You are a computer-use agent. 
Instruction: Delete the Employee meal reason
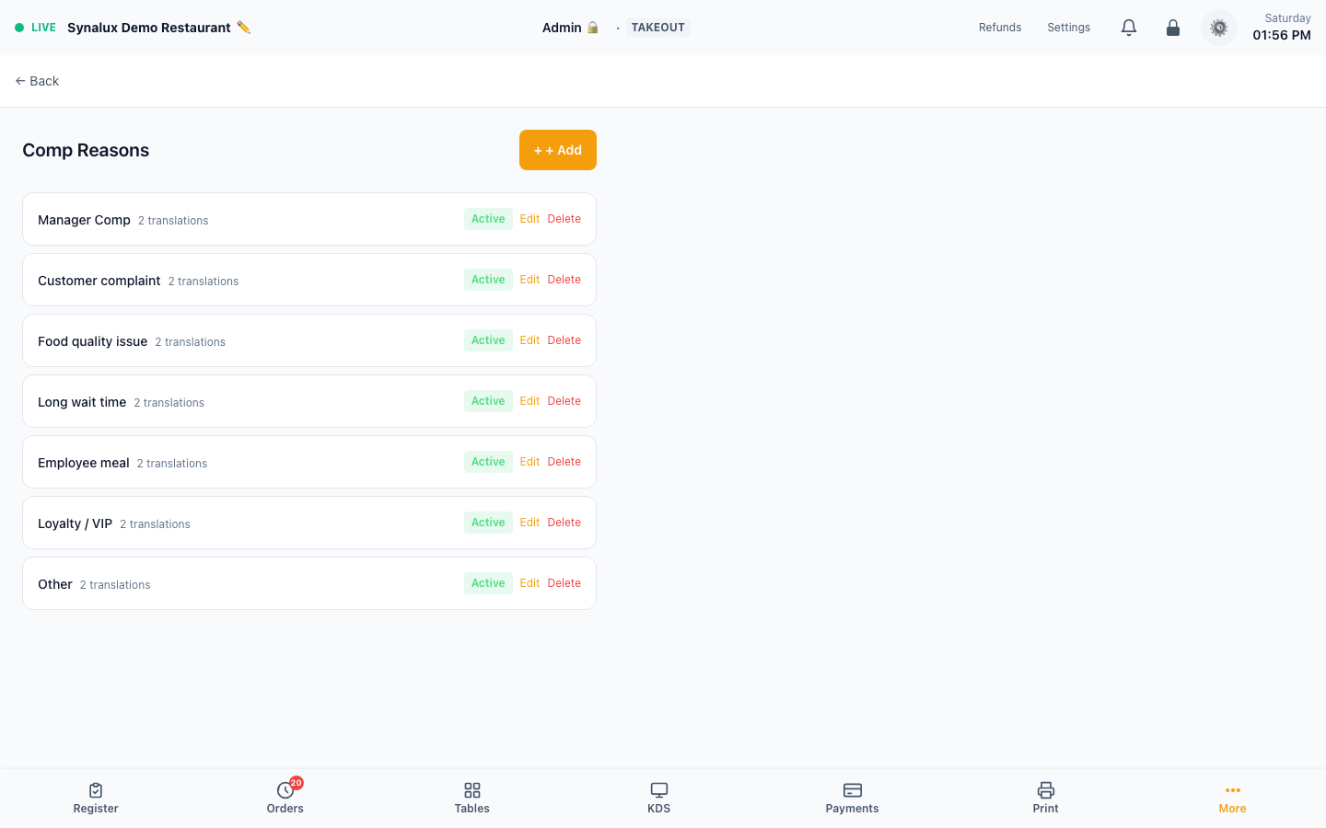coord(564,462)
